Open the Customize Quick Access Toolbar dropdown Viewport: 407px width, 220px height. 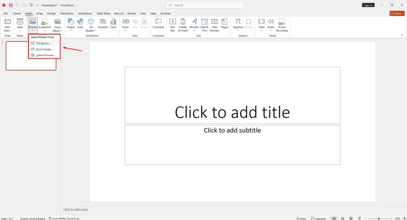click(37, 5)
